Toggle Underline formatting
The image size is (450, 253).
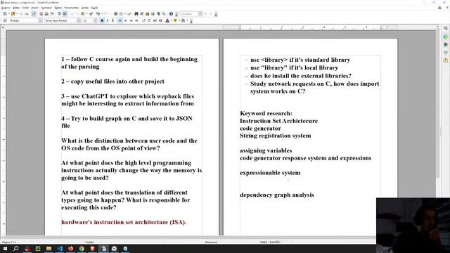click(x=112, y=20)
